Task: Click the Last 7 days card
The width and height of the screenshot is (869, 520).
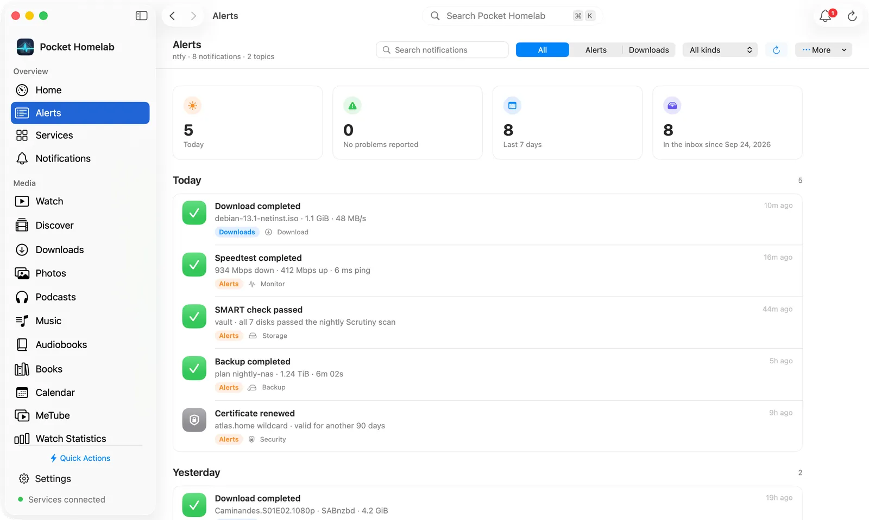Action: click(x=567, y=123)
